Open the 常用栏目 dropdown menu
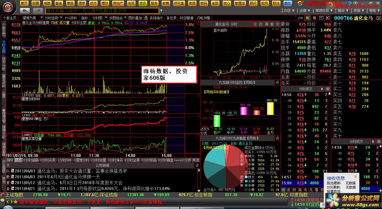 pyautogui.click(x=323, y=10)
